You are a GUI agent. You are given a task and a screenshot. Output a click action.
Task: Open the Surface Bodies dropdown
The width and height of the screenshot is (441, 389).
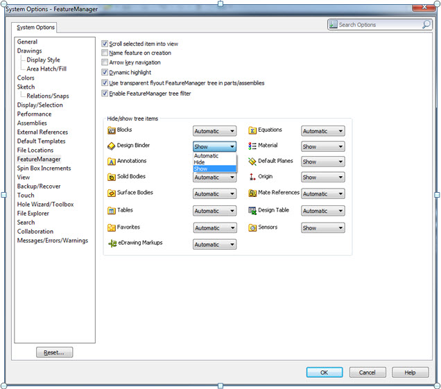pyautogui.click(x=214, y=193)
